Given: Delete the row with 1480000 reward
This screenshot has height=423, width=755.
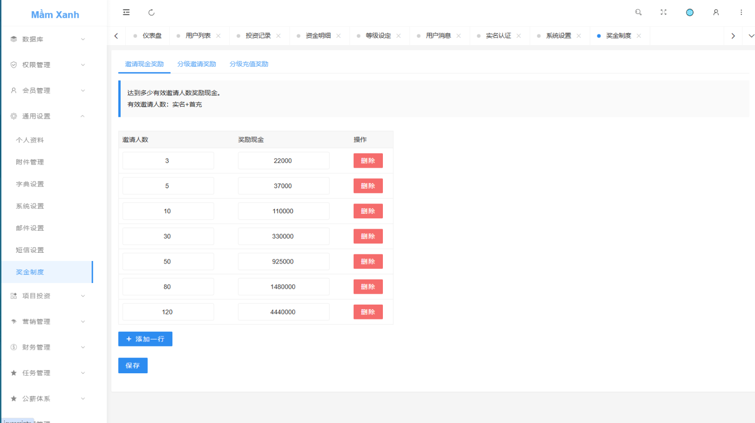Looking at the screenshot, I should point(368,287).
